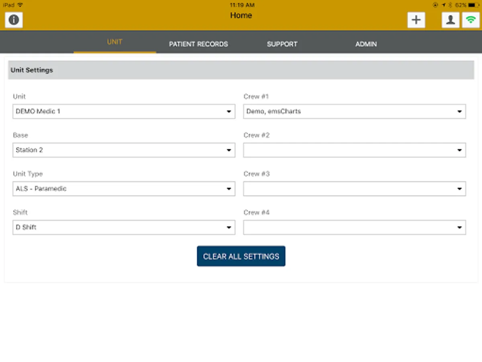
Task: Tap the Shift field label
Action: click(20, 212)
